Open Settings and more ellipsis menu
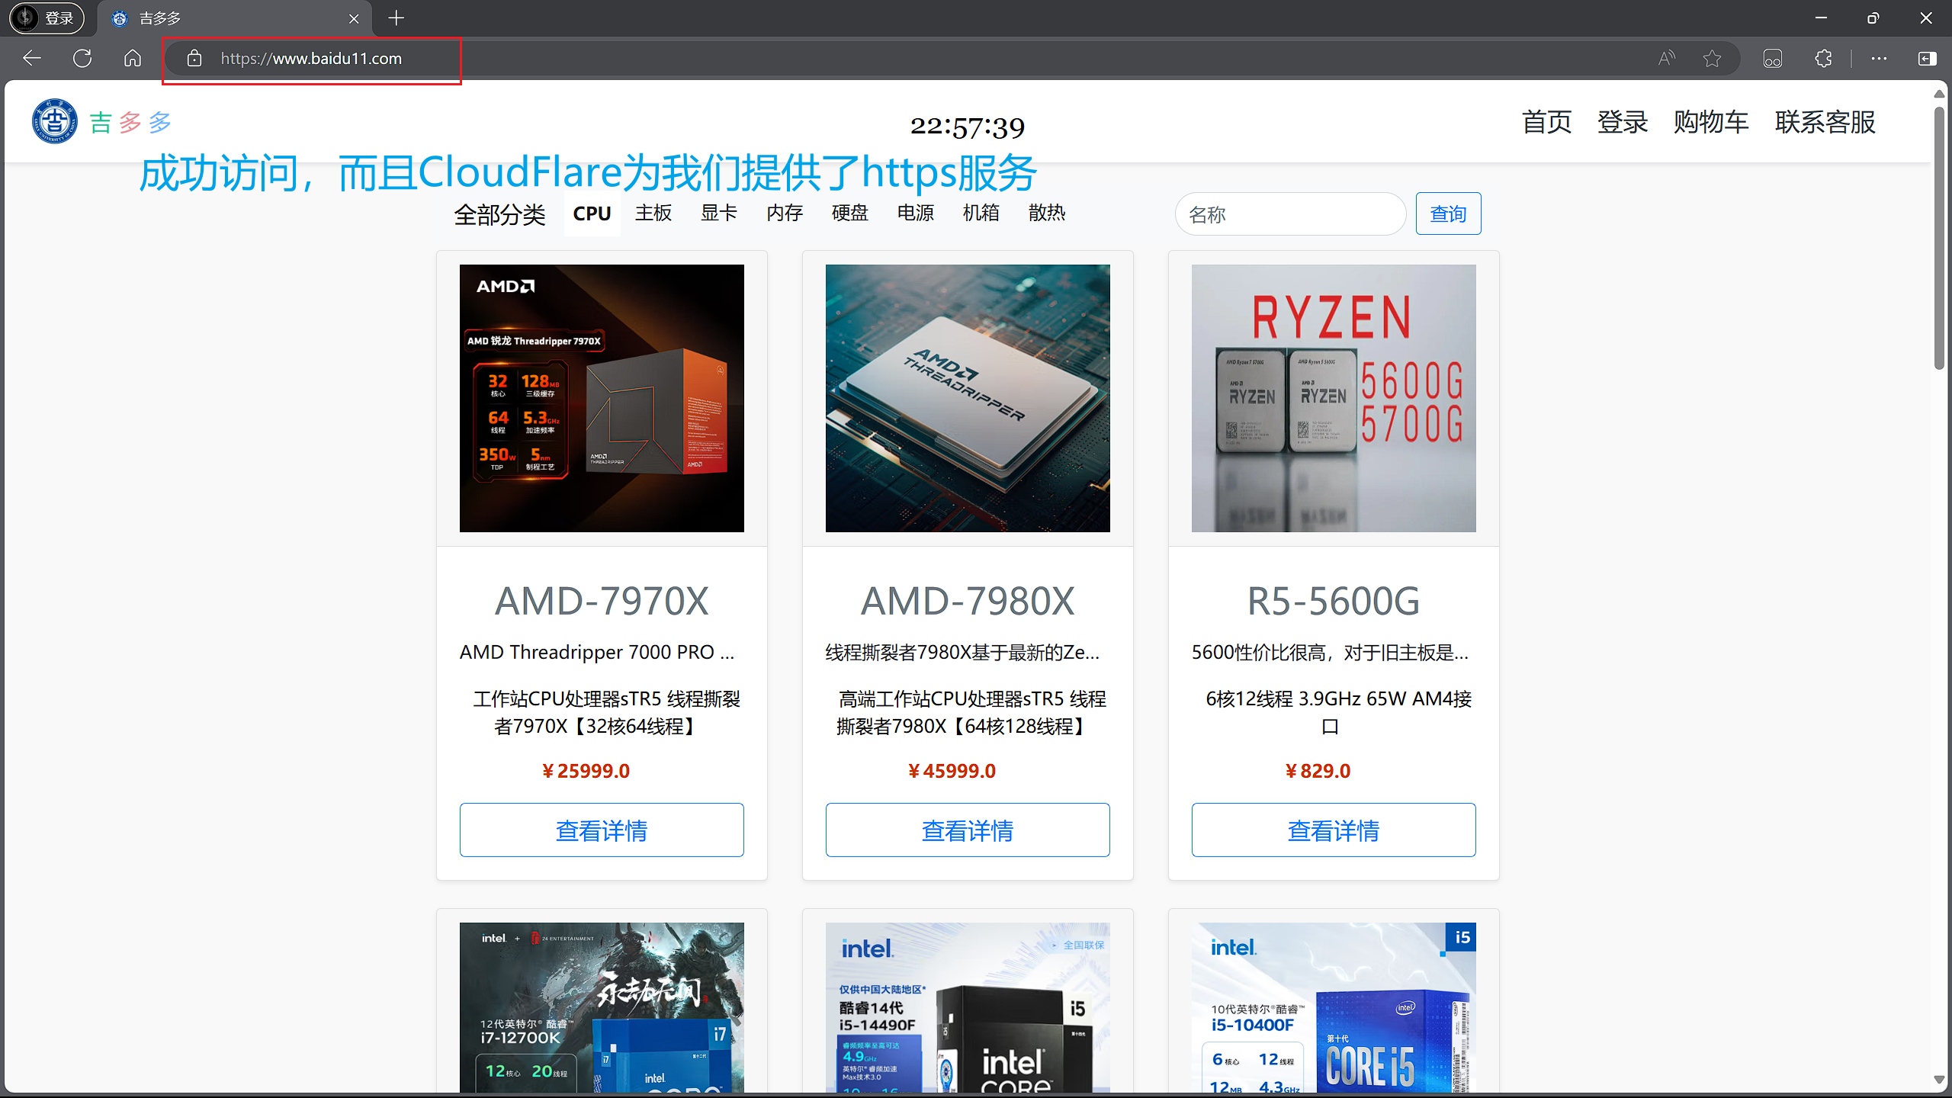 point(1879,58)
